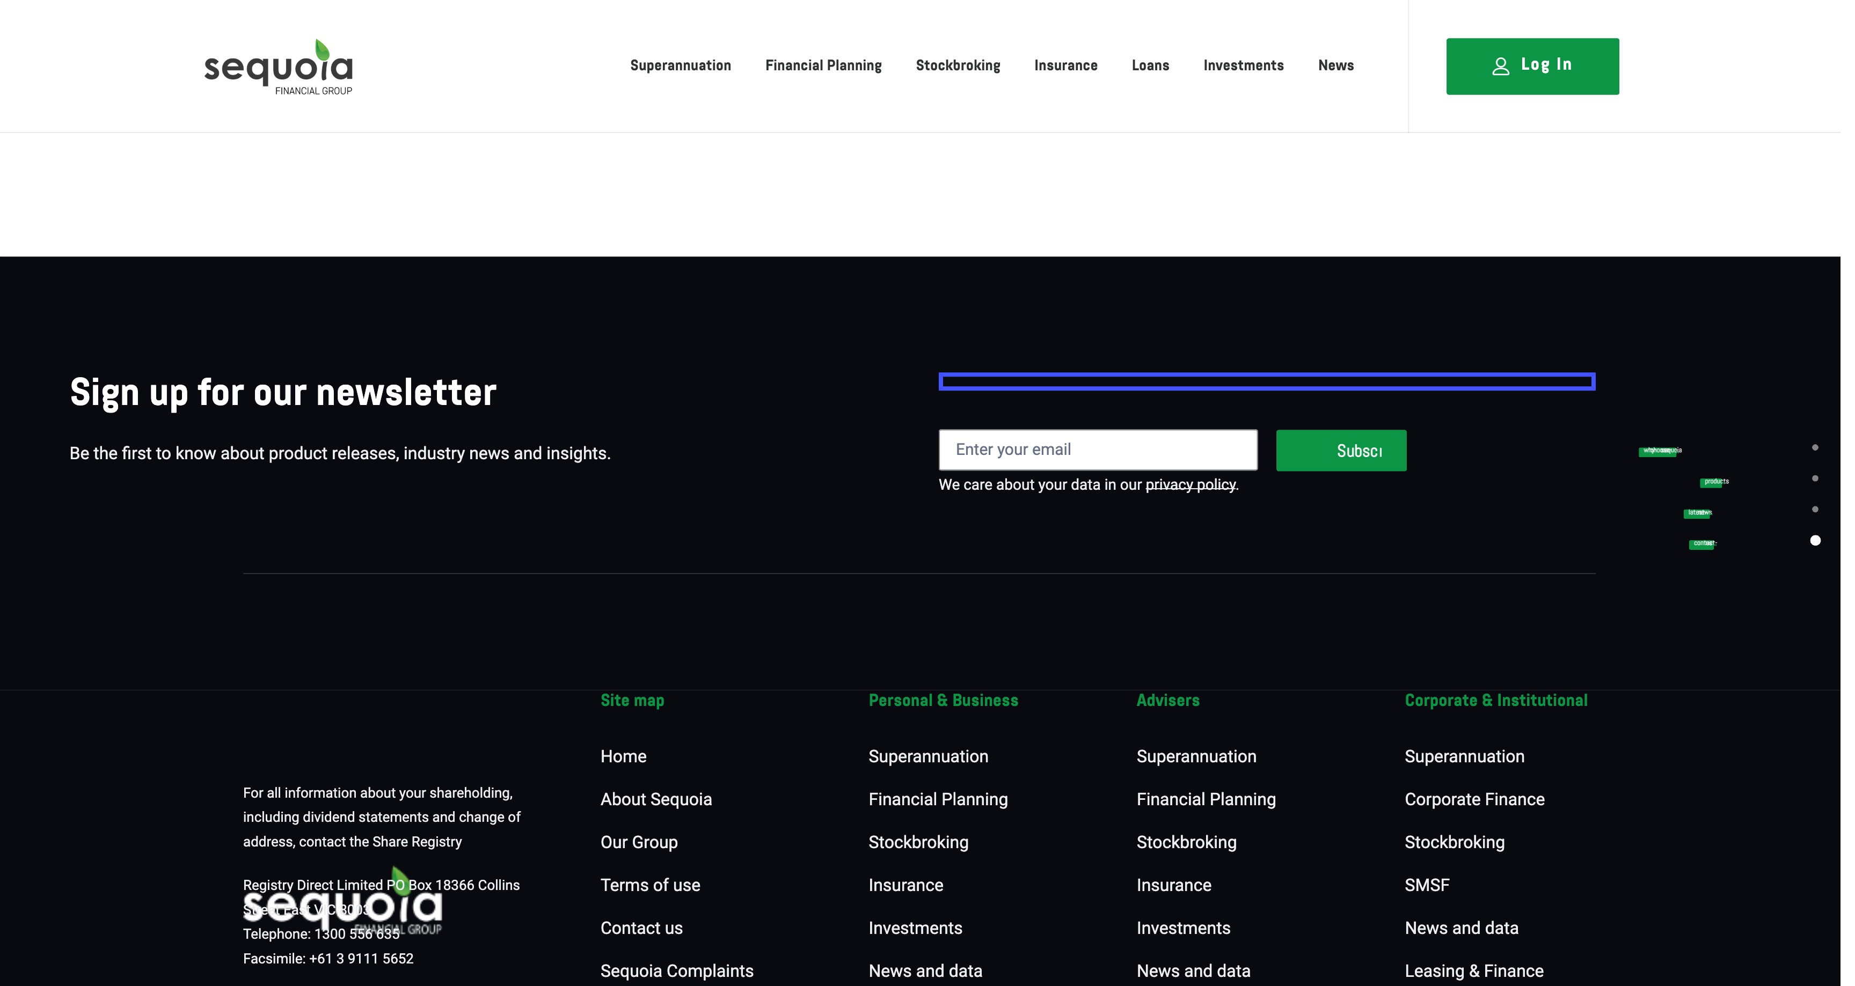Select the 'products' section navigation dot
This screenshot has width=1855, height=986.
[x=1815, y=479]
